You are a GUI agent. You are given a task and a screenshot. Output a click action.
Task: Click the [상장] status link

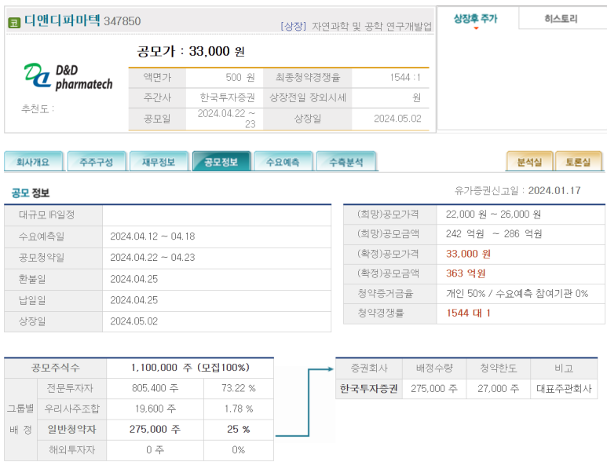click(293, 26)
